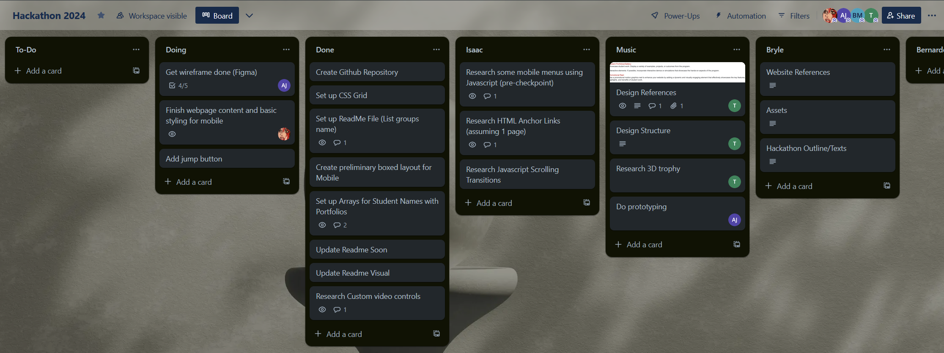Click the comment icon on Research Custom video controls
Viewport: 944px width, 353px height.
[337, 309]
